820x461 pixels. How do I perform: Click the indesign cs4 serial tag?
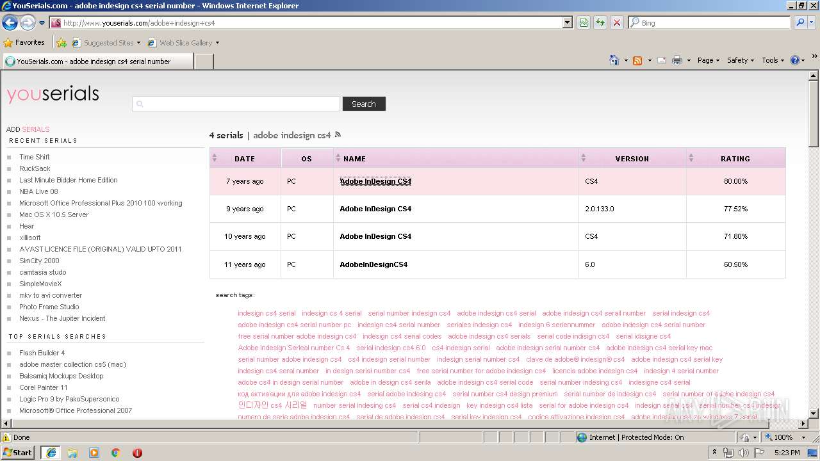click(x=266, y=313)
